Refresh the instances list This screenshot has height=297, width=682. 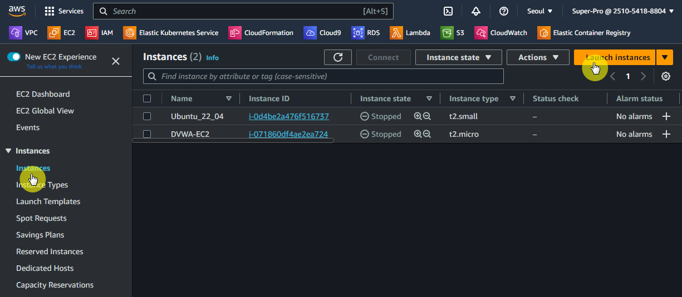(x=338, y=57)
